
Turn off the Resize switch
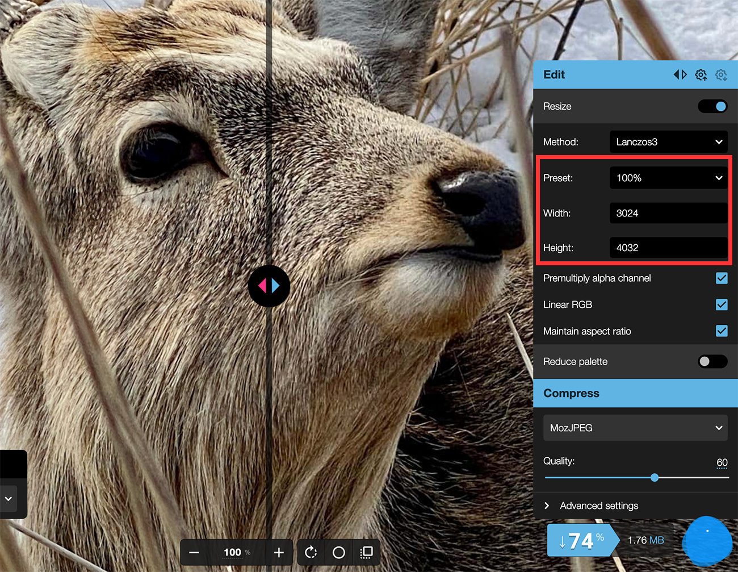point(713,106)
